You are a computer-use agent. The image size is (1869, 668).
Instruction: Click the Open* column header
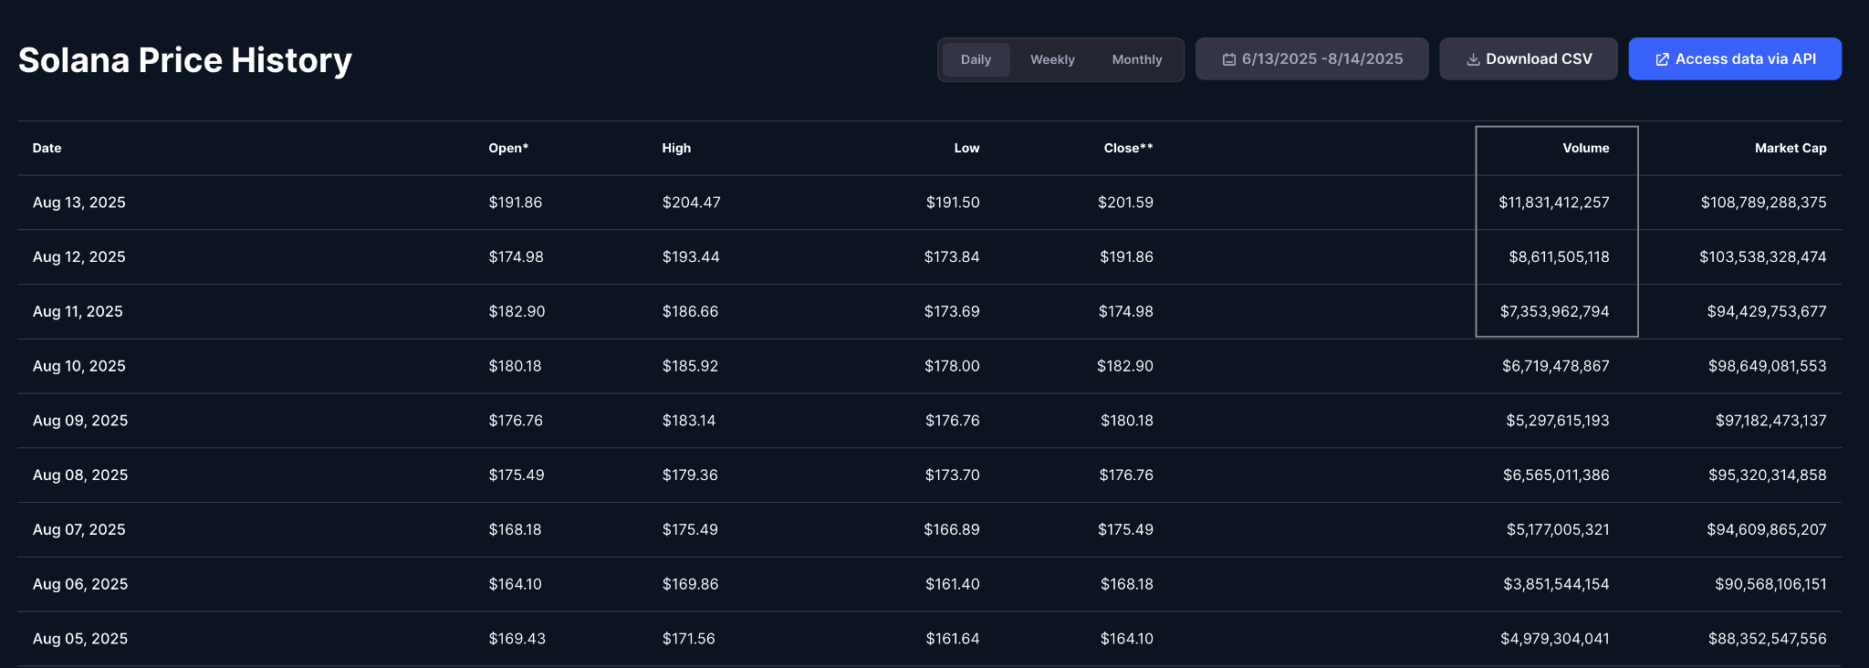[x=508, y=148]
